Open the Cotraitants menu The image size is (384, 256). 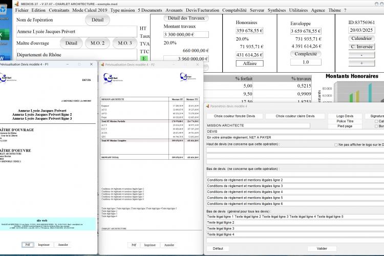point(59,10)
